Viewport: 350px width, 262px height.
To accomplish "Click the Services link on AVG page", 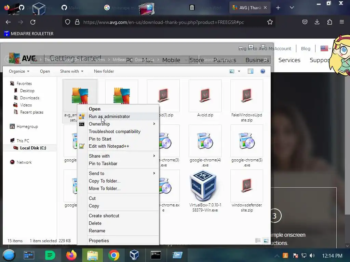I will point(289,60).
